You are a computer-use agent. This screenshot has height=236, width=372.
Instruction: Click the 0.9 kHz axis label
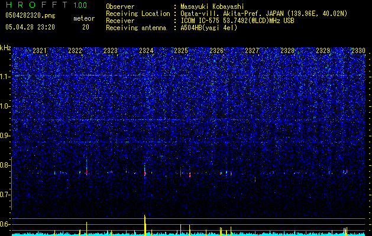[5, 136]
